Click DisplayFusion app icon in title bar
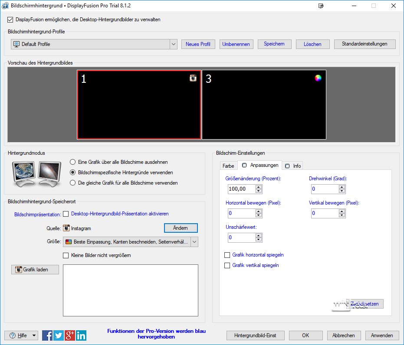The height and width of the screenshot is (345, 404). [x=5, y=6]
